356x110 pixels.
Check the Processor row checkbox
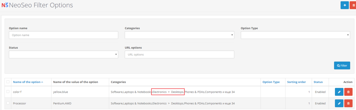click(x=8, y=103)
